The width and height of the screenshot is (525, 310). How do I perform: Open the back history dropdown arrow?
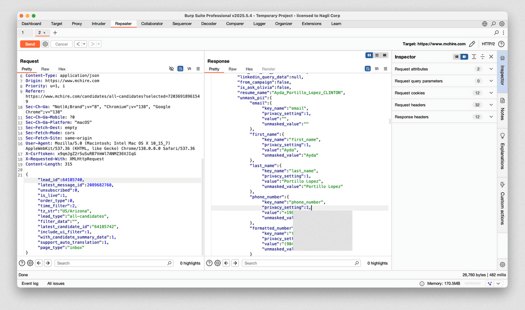(84, 44)
